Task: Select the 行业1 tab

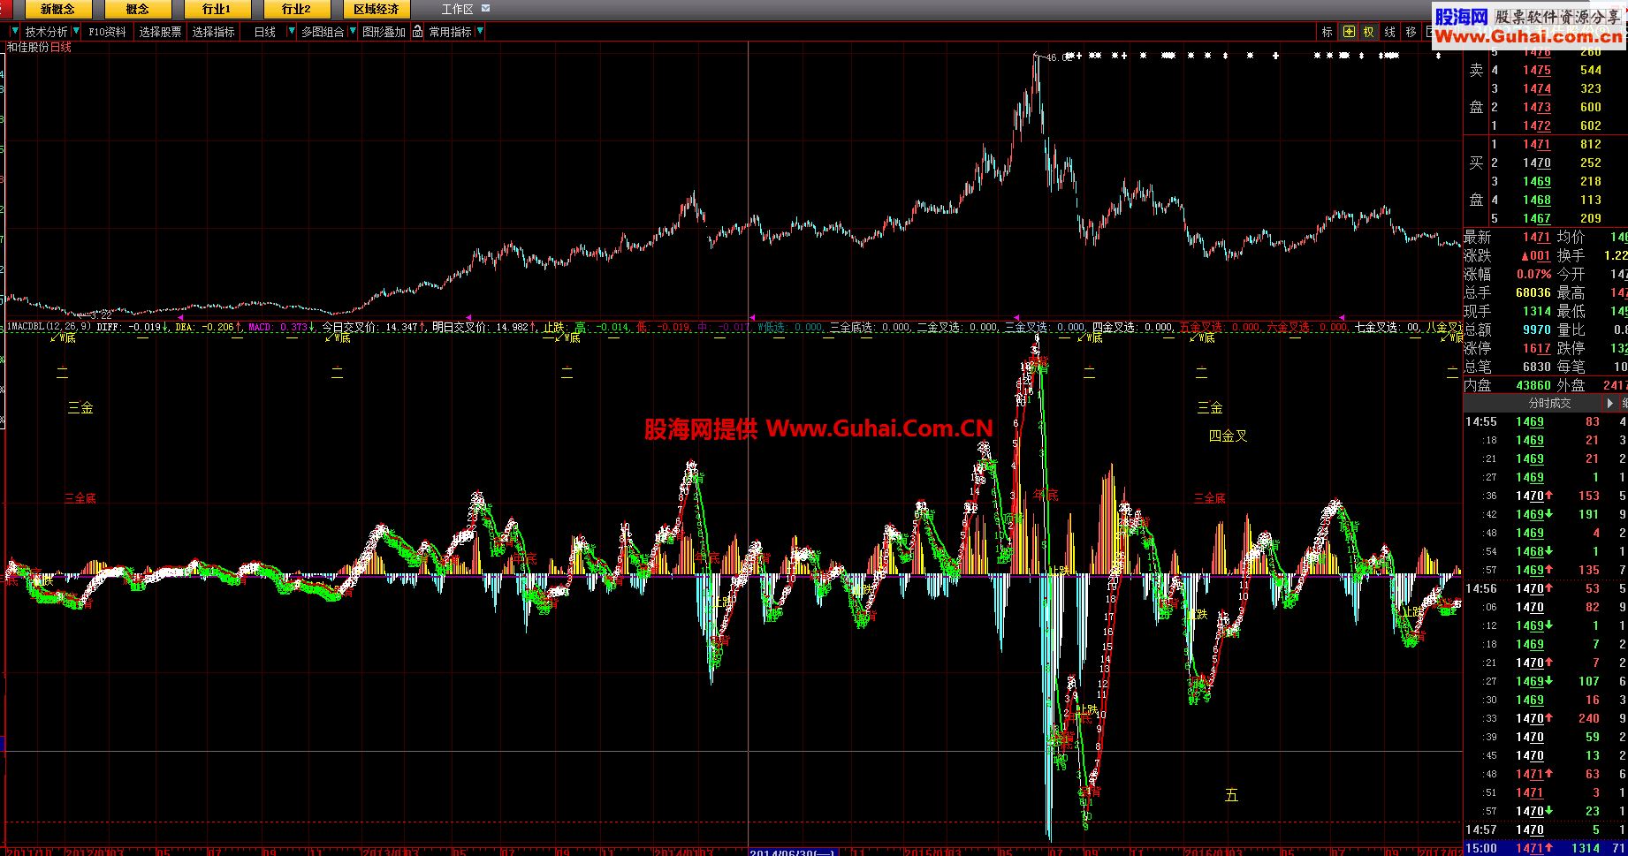Action: 217,9
